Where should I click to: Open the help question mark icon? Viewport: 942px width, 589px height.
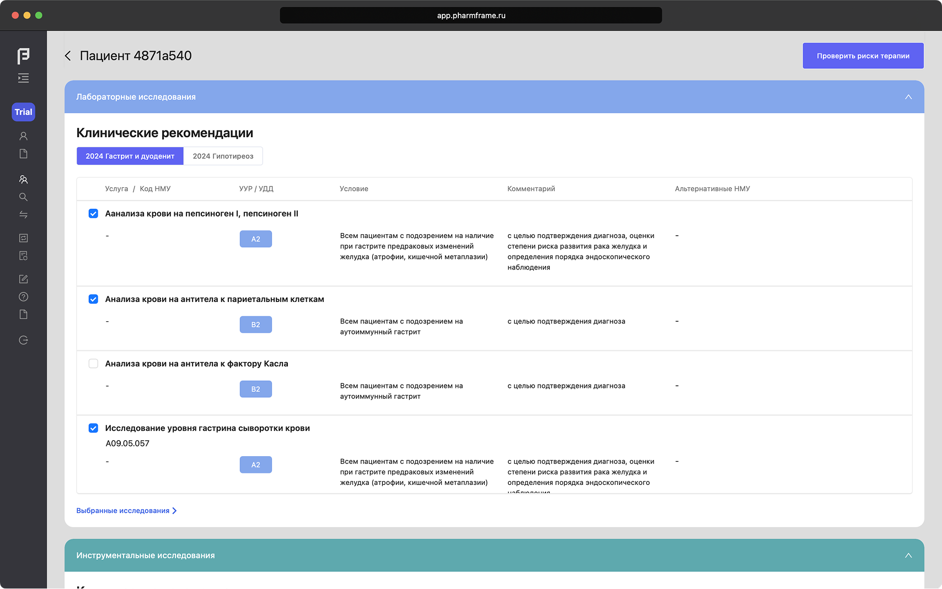[x=23, y=297]
